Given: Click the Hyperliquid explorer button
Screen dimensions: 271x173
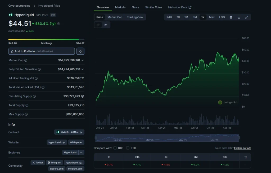Looking at the screenshot, I should [x=70, y=153].
